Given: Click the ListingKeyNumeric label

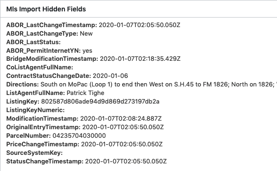Looking at the screenshot, I should (35, 110).
